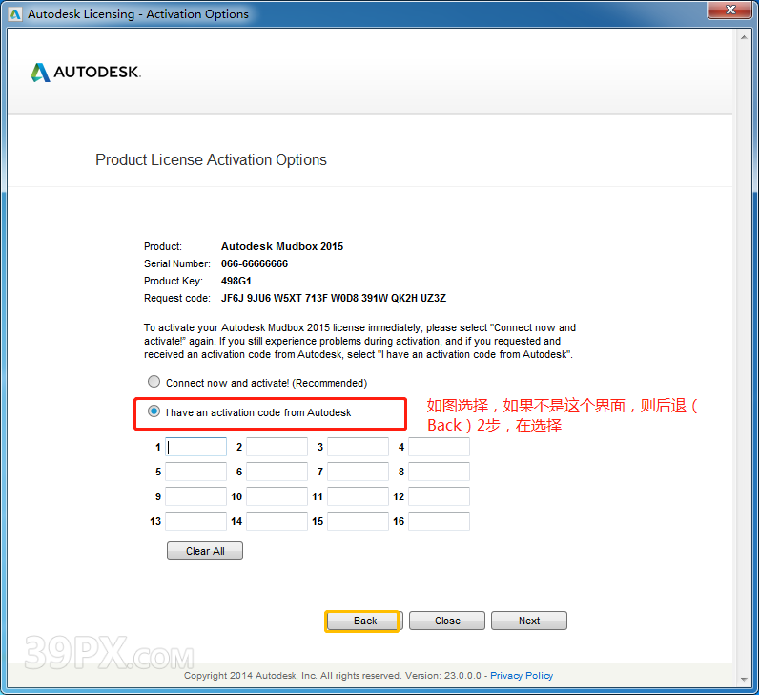Click activation code field 9
Image resolution: width=759 pixels, height=695 pixels.
tap(196, 496)
